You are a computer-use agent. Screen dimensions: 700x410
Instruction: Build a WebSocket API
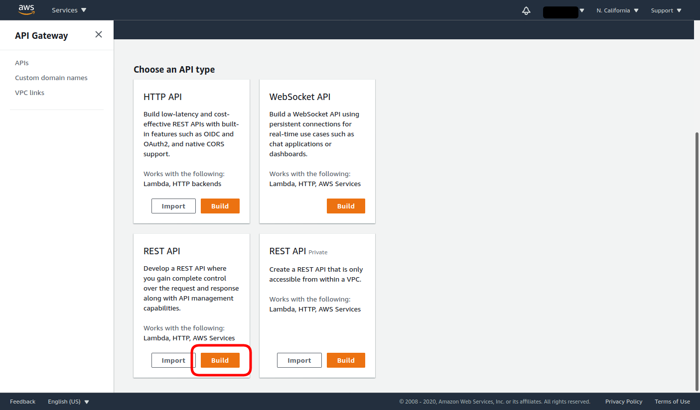click(346, 206)
